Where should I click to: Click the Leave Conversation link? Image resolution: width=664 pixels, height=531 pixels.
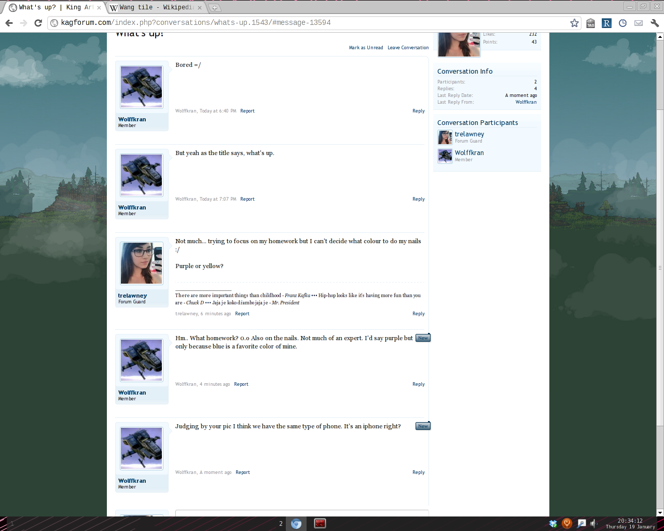(408, 48)
